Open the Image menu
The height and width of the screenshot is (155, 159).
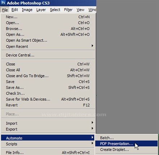pos(27,10)
